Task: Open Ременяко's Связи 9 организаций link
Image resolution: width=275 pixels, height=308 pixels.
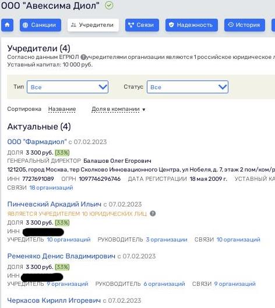Action: 235,284
